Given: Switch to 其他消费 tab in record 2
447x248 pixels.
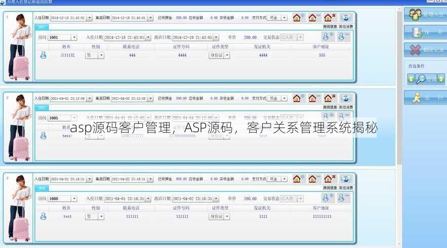Looking at the screenshot, I should 346,107.
